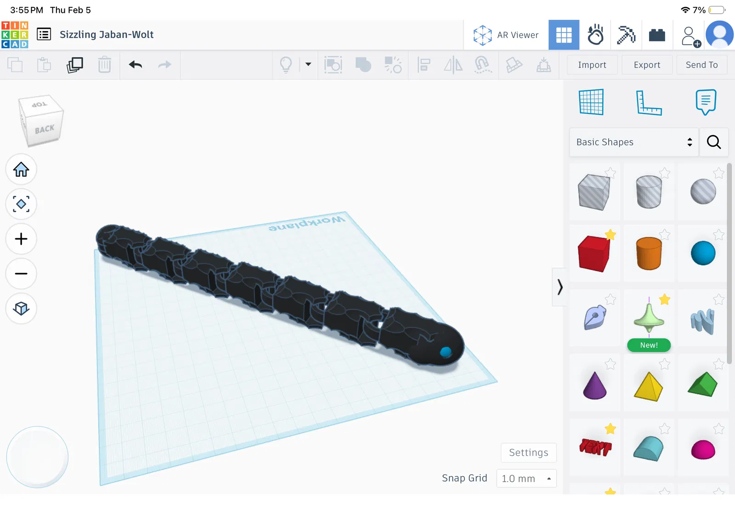Select the Ruler tool
Viewport: 735px width, 510px height.
point(649,102)
